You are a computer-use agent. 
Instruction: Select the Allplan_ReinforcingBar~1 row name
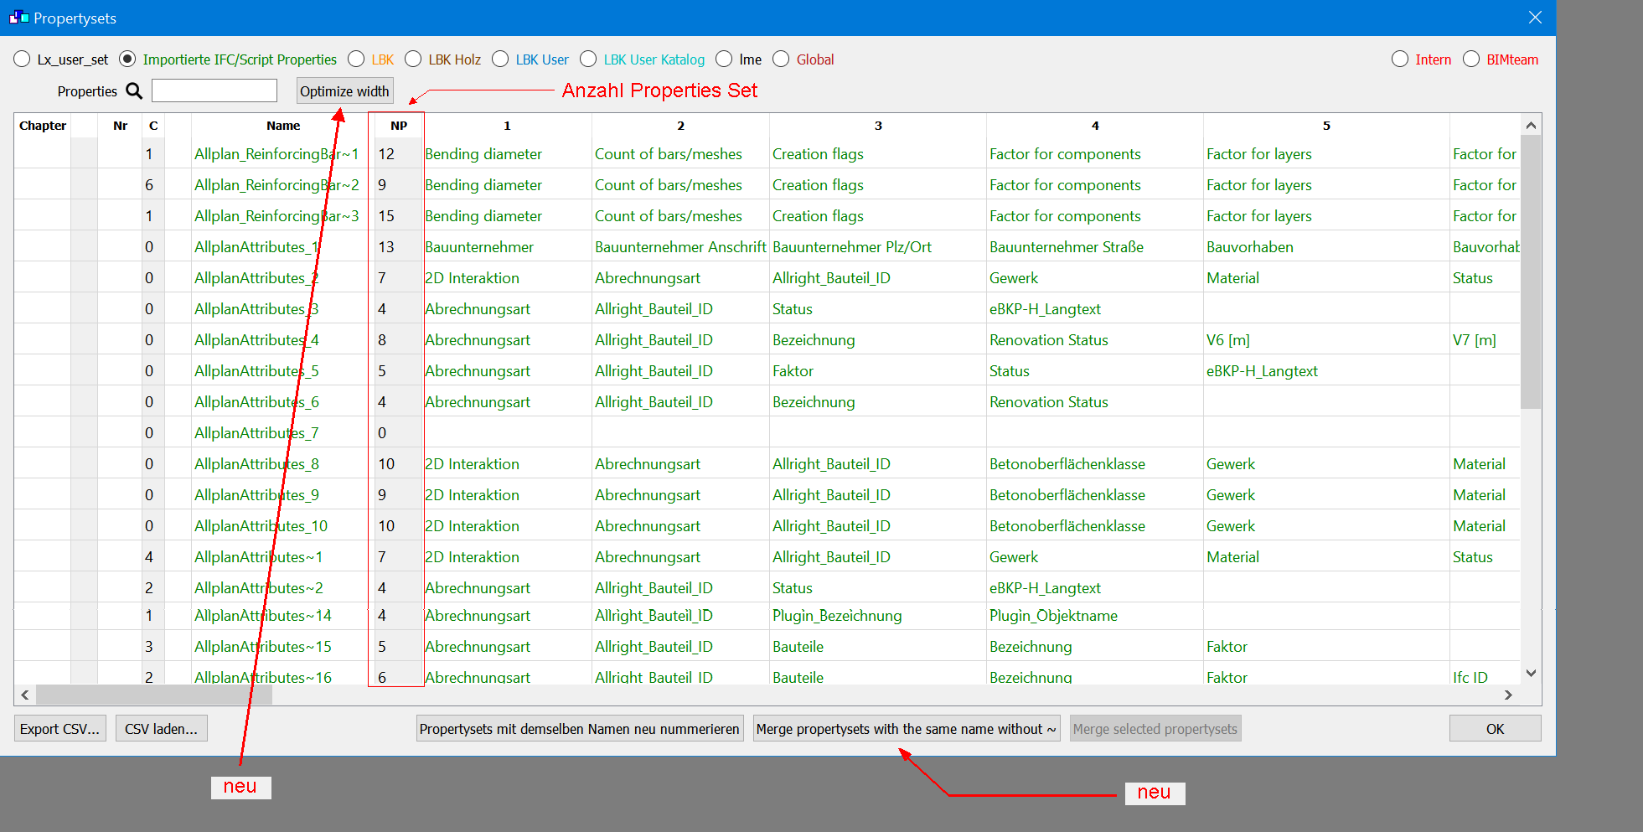(276, 154)
